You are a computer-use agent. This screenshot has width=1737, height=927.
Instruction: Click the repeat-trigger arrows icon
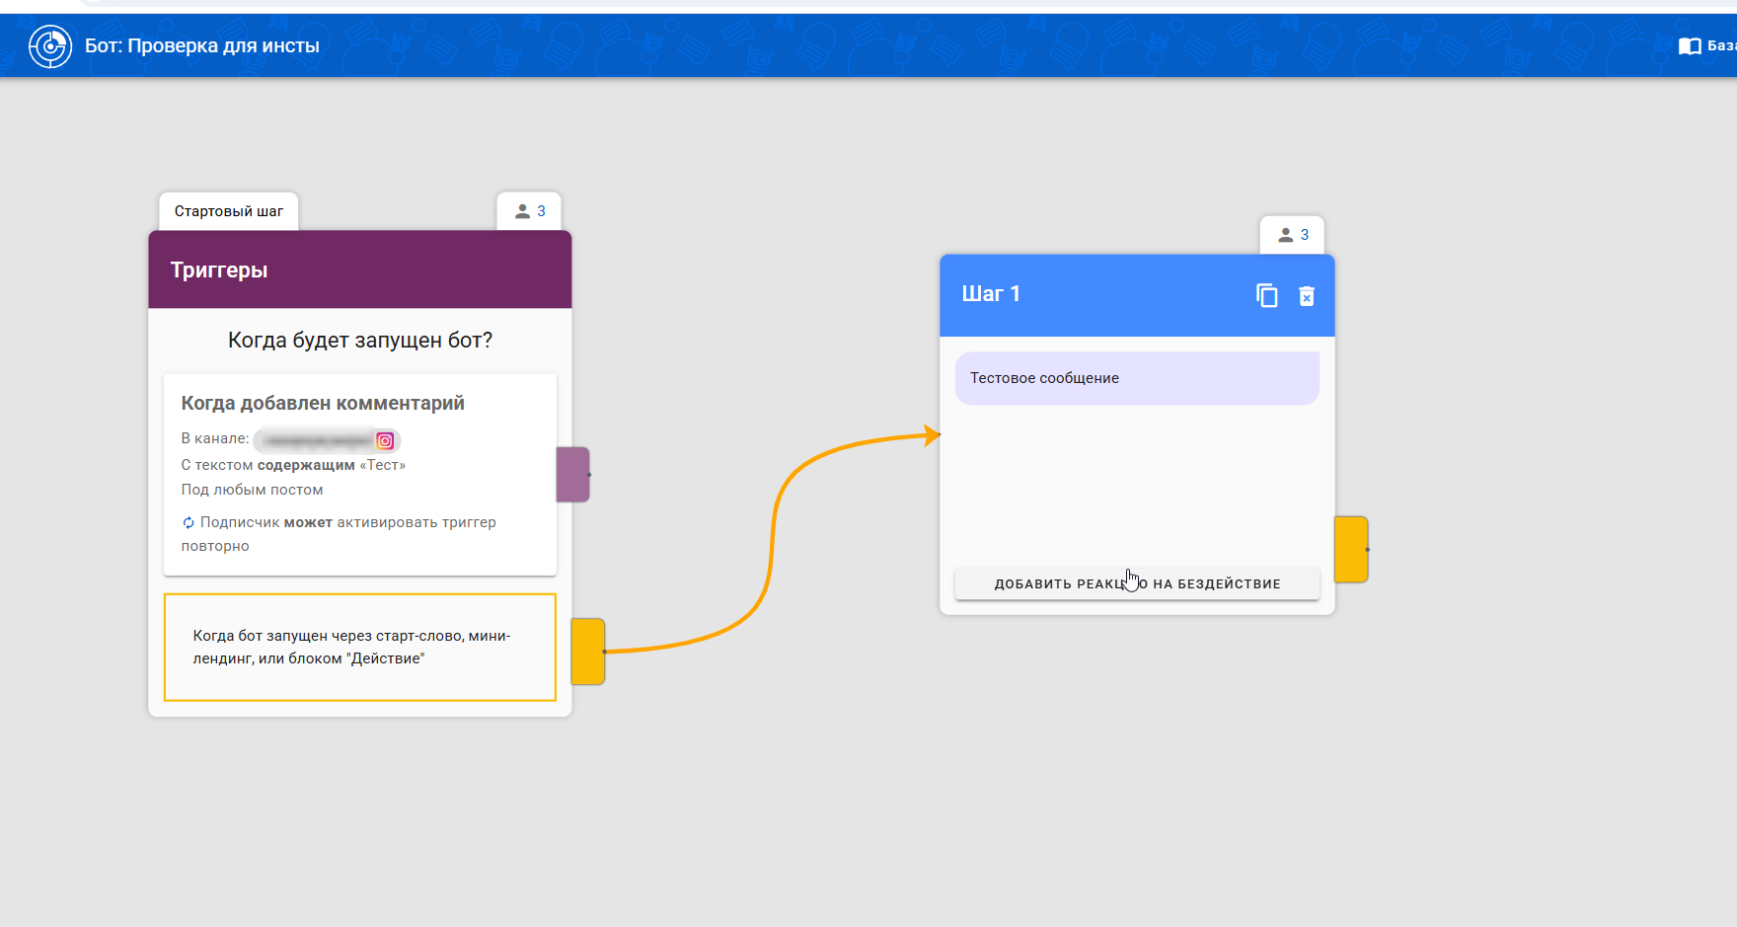click(x=189, y=522)
